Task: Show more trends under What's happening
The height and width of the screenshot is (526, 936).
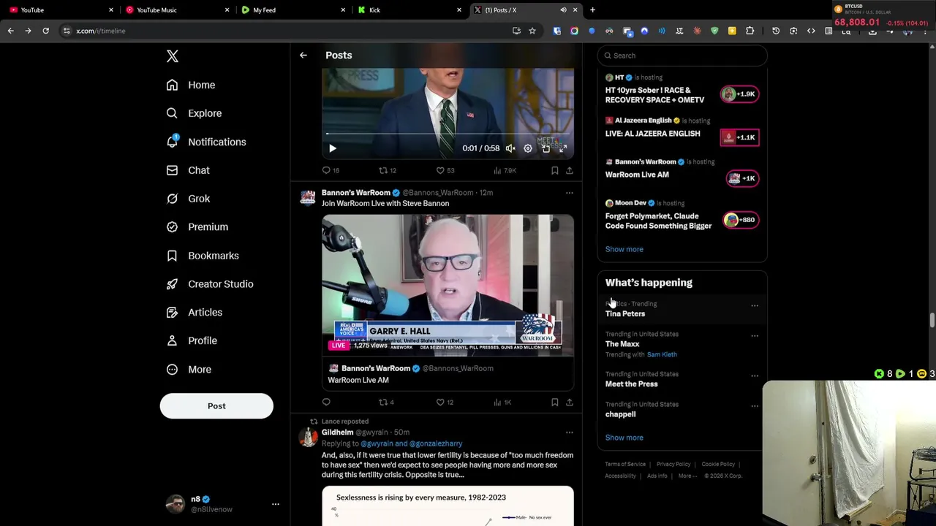Action: tap(624, 438)
